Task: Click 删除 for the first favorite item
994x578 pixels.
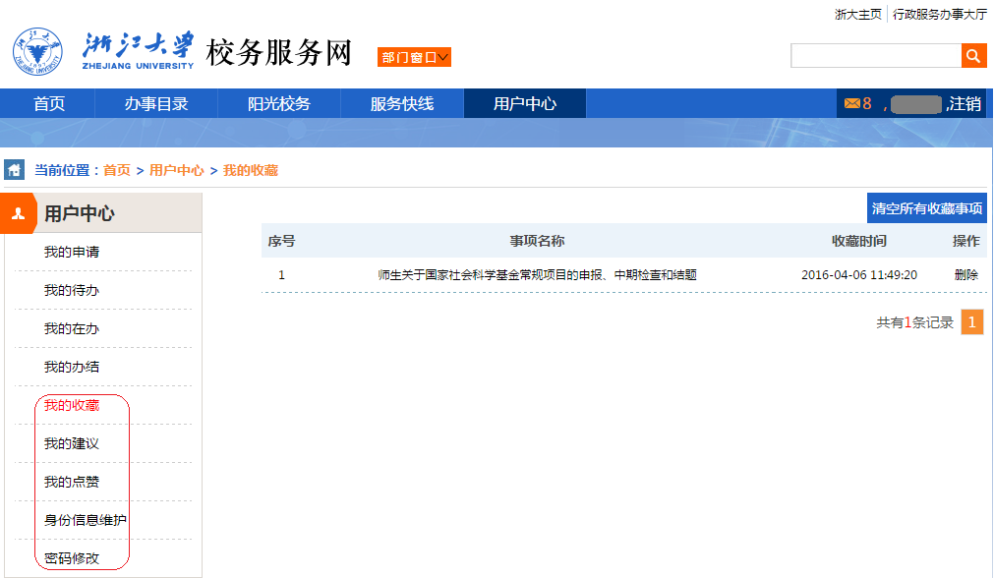Action: tap(965, 275)
